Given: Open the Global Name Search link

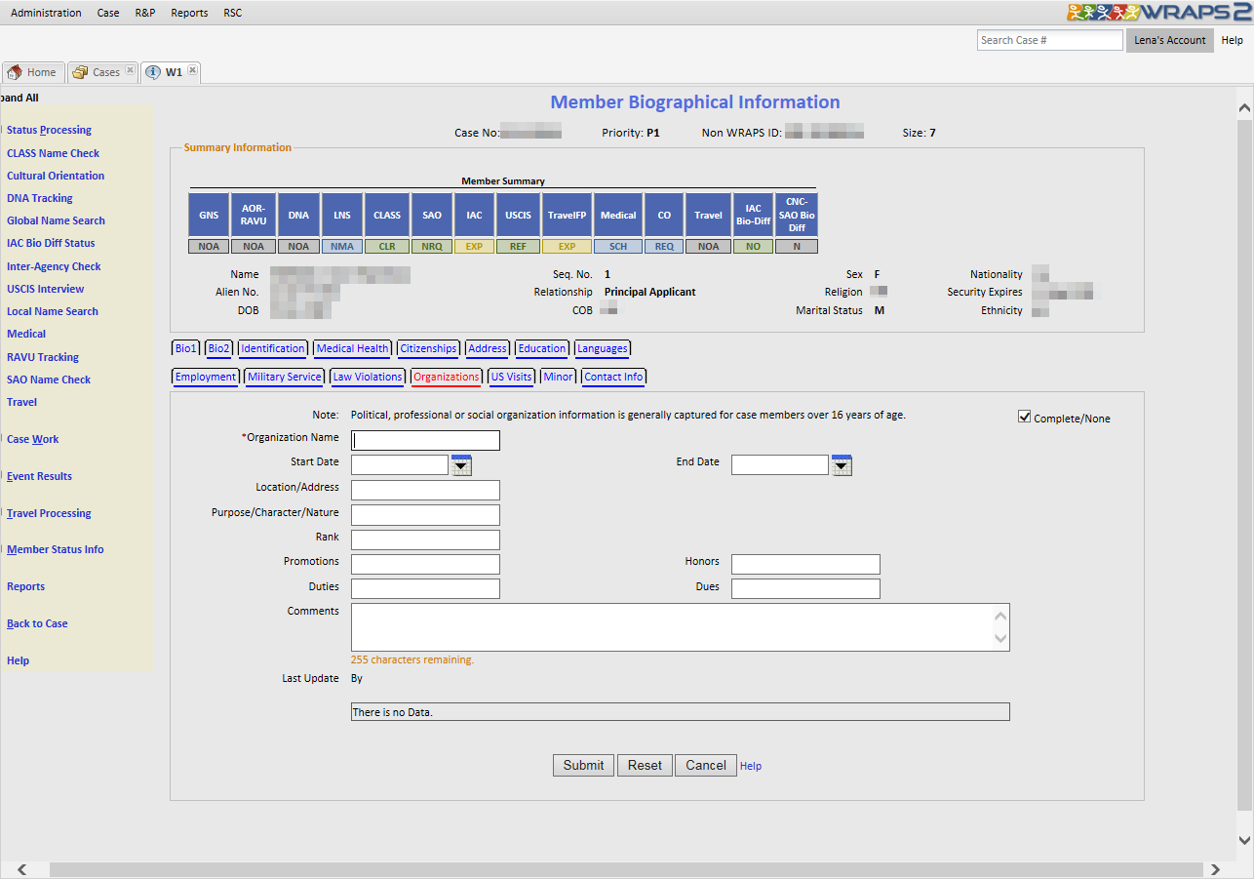Looking at the screenshot, I should coord(56,220).
